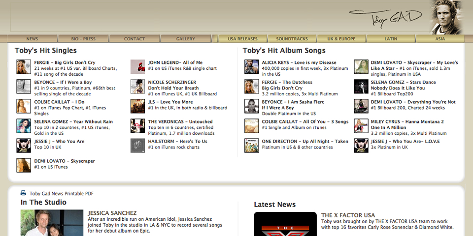The height and width of the screenshot is (236, 473).
Task: Click Fergie Big Girls Don't Cry single cover
Action: [x=24, y=67]
